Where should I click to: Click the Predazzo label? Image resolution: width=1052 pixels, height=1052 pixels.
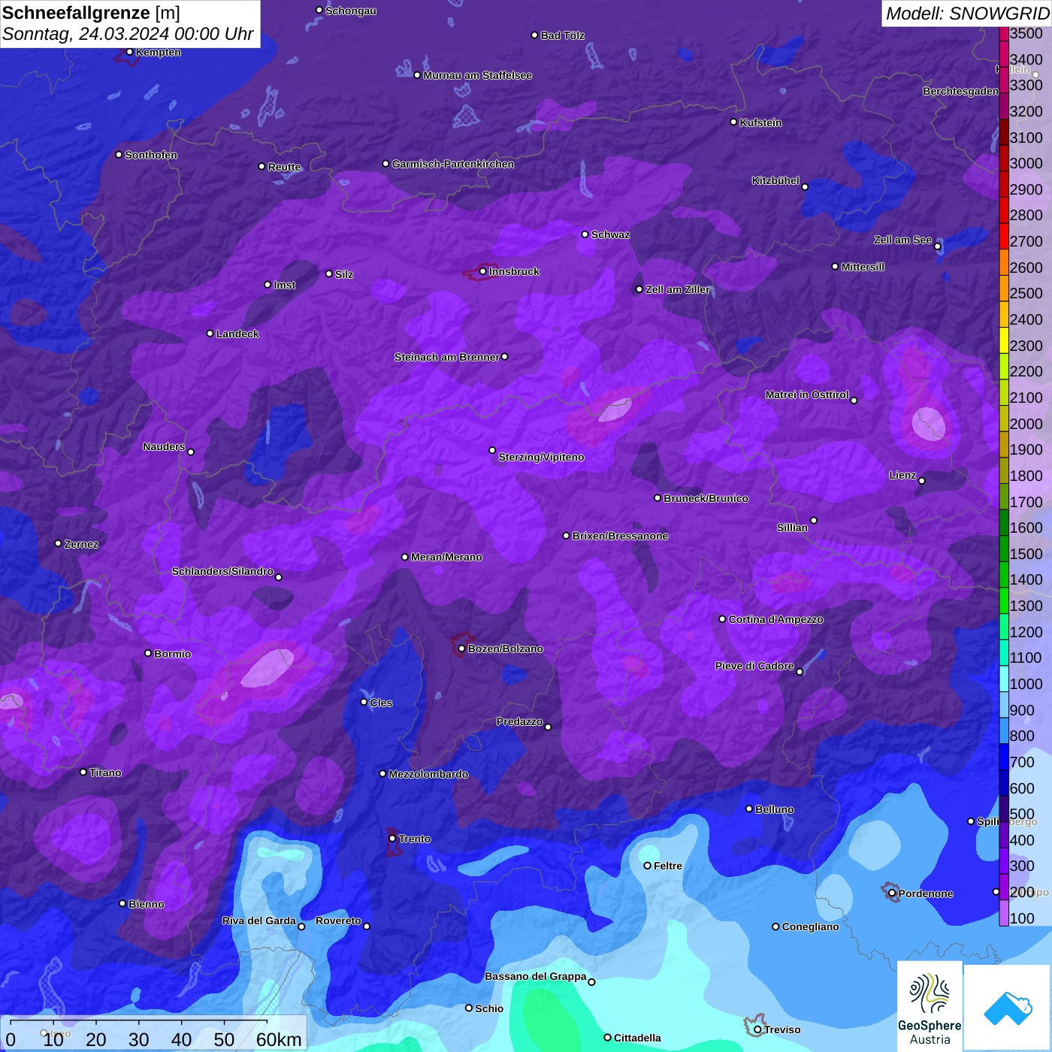(x=519, y=721)
